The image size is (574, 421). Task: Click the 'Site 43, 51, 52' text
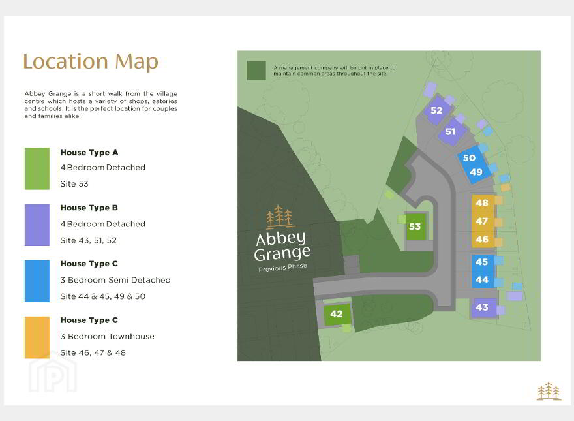tap(88, 241)
